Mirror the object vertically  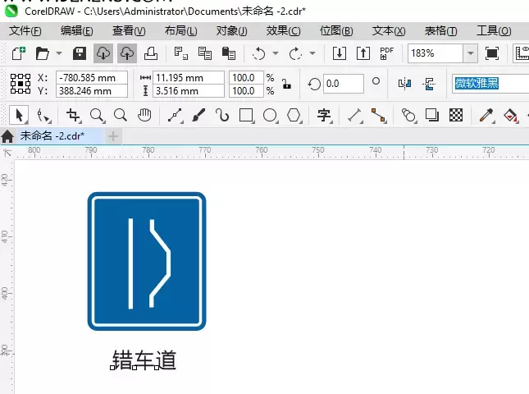tap(428, 84)
